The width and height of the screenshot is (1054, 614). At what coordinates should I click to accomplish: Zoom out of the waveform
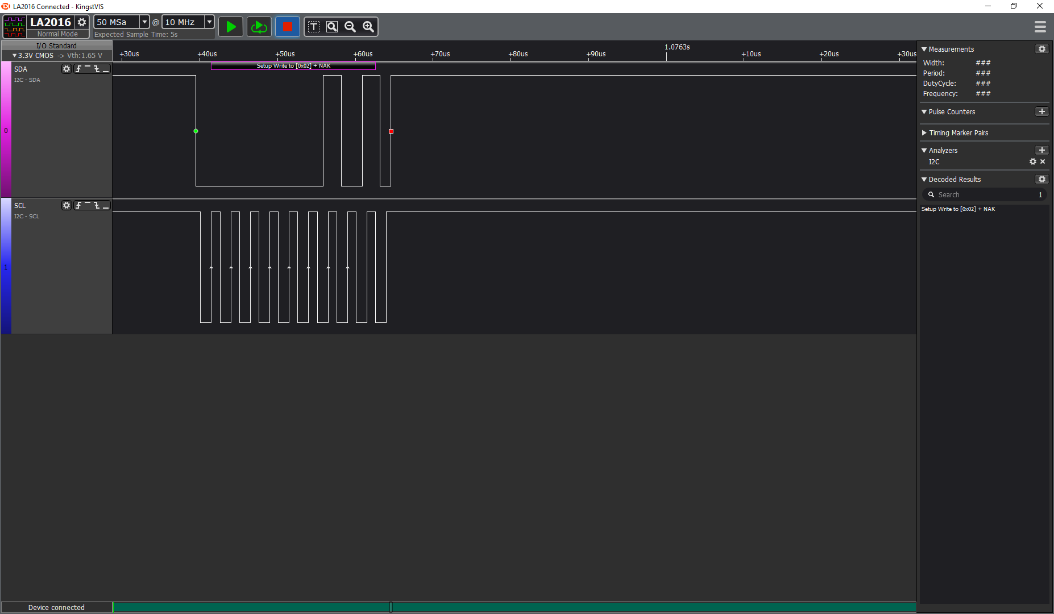coord(350,27)
